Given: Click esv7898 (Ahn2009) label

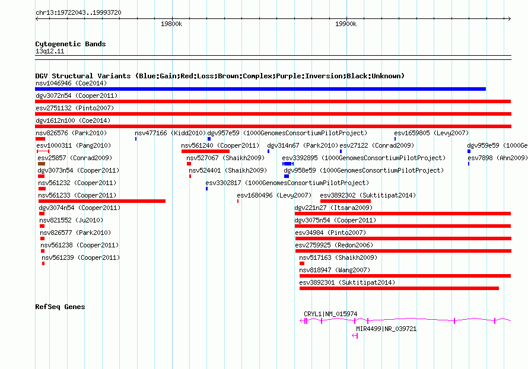Looking at the screenshot, I should coord(498,158).
